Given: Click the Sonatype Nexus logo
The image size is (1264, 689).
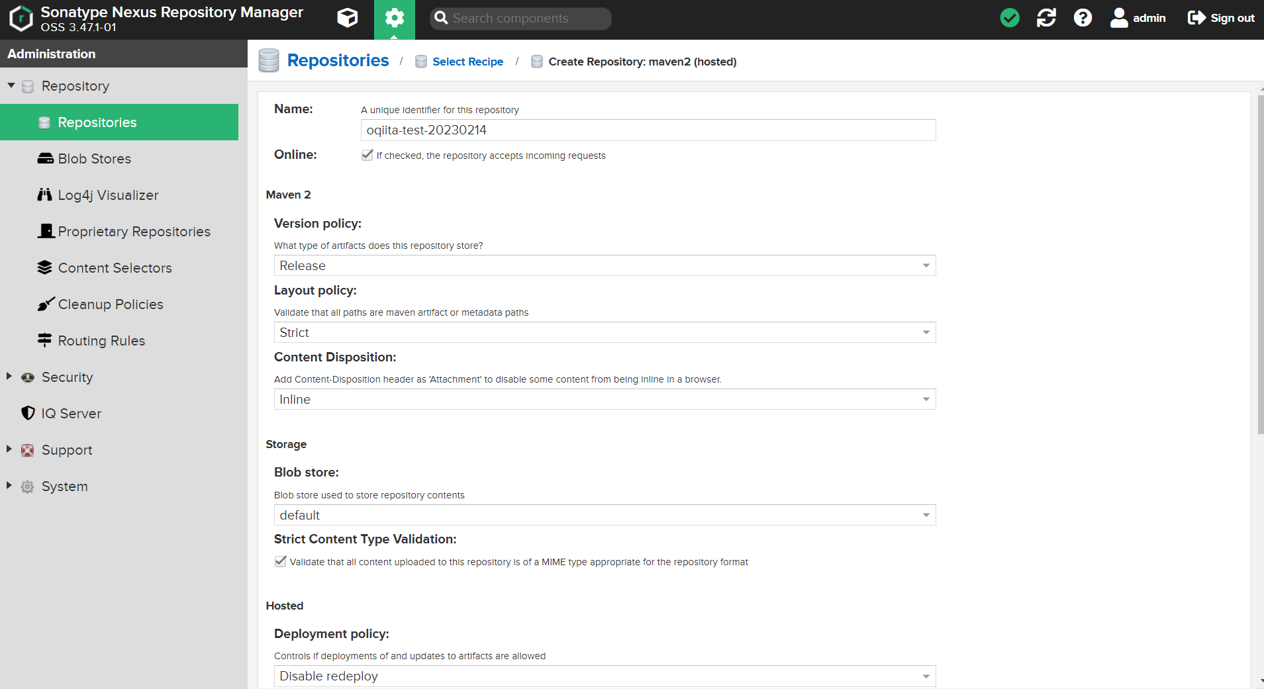Looking at the screenshot, I should (x=21, y=19).
